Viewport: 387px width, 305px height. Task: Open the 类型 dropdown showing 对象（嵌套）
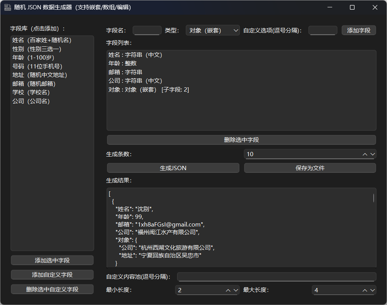click(213, 29)
